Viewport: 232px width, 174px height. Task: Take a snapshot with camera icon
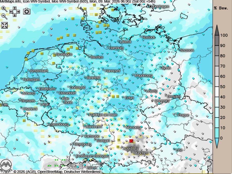27,11
